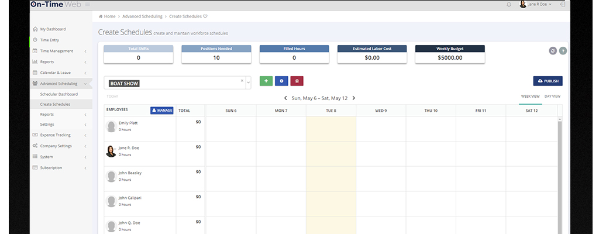Clear the BOAT SHOW selection with the x
Screen dimensions: 599x234
(x=242, y=80)
